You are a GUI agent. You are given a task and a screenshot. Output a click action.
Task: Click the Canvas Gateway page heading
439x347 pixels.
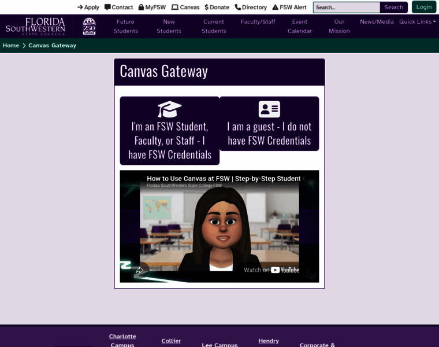point(164,71)
